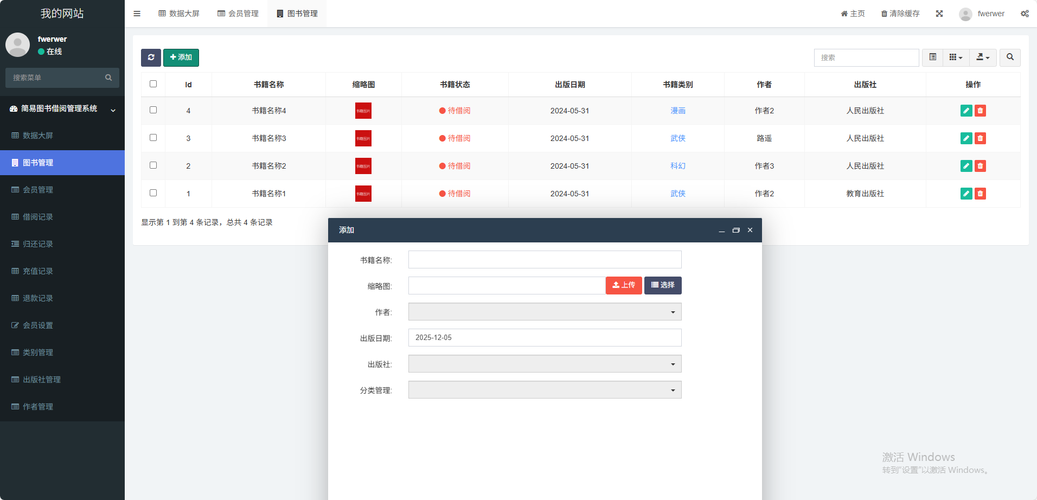Focus the 书籍名称 text input field
Viewport: 1037px width, 500px height.
click(x=545, y=260)
